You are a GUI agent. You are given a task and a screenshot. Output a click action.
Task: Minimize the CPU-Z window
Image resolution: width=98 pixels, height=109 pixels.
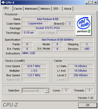[87, 3]
